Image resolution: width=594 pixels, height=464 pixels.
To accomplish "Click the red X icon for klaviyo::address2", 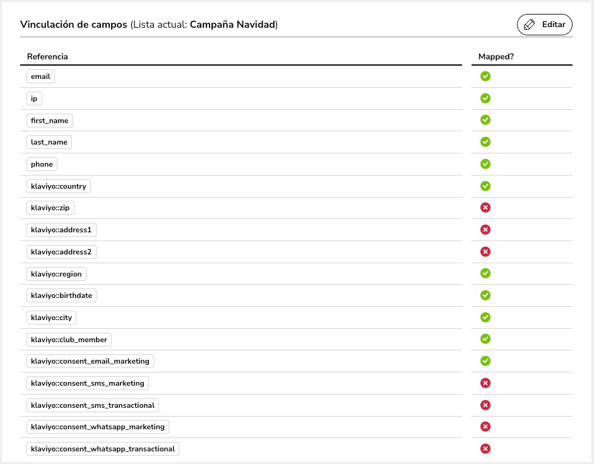I will pyautogui.click(x=485, y=252).
